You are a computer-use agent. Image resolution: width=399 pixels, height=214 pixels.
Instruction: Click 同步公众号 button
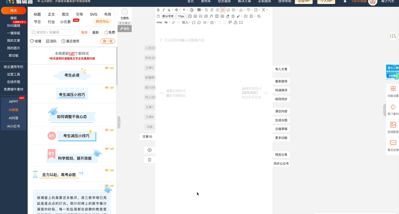pyautogui.click(x=281, y=163)
